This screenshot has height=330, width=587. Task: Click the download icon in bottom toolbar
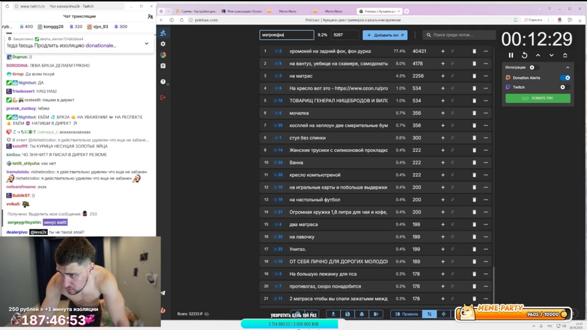click(333, 314)
